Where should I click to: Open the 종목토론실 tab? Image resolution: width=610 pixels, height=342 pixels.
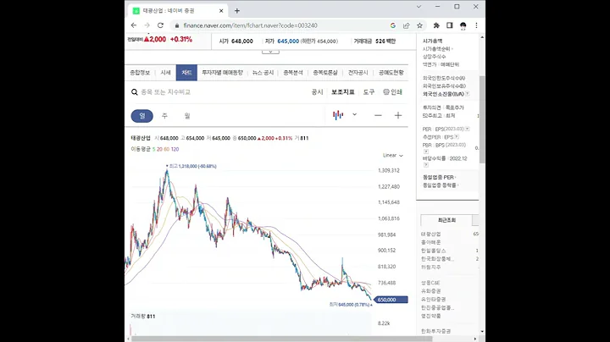pos(325,73)
